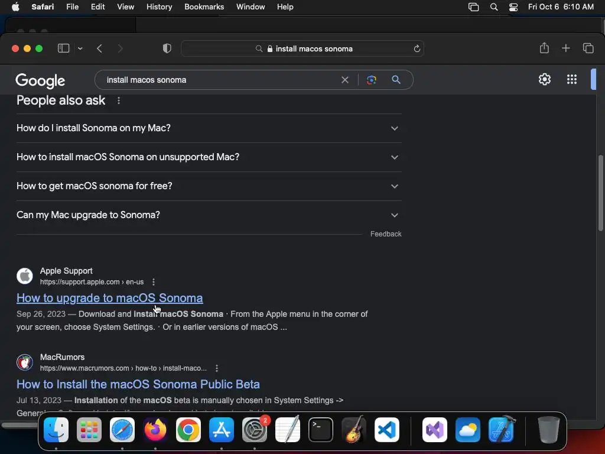This screenshot has width=605, height=454.
Task: Open the privacy report shield icon
Action: pos(167,48)
